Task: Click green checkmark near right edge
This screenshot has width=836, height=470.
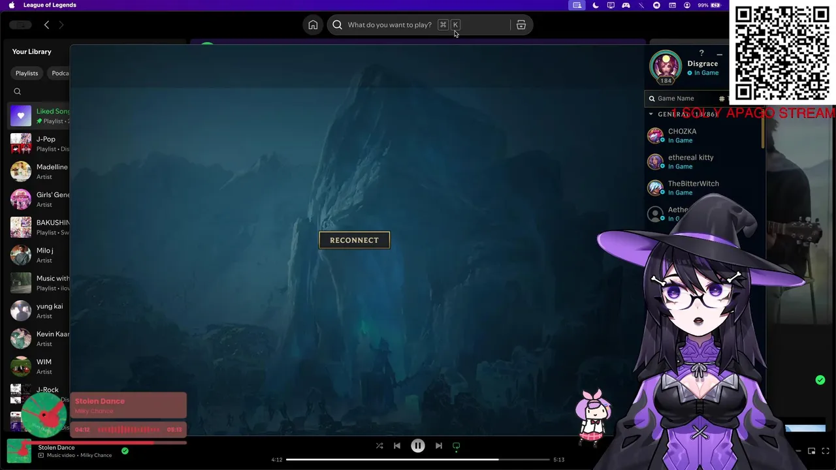Action: pyautogui.click(x=820, y=380)
